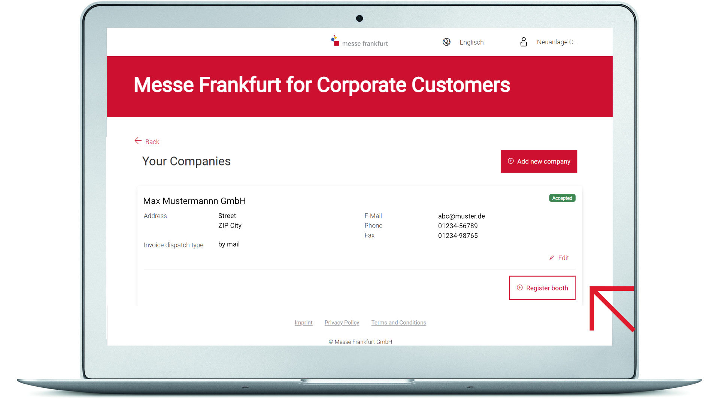Click the Add new company button
Image resolution: width=719 pixels, height=402 pixels.
click(x=539, y=161)
